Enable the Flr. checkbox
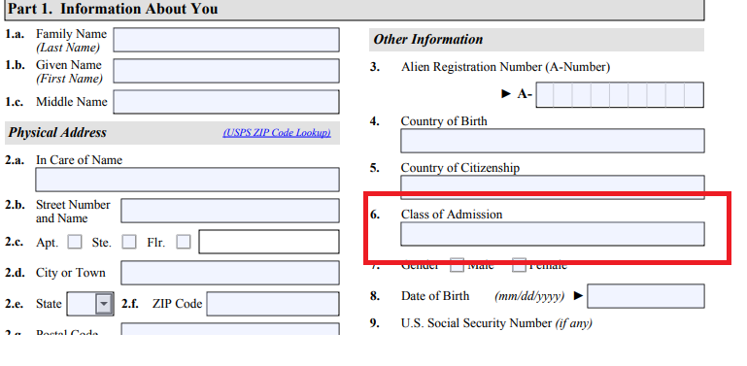This screenshot has height=366, width=747. coord(184,242)
